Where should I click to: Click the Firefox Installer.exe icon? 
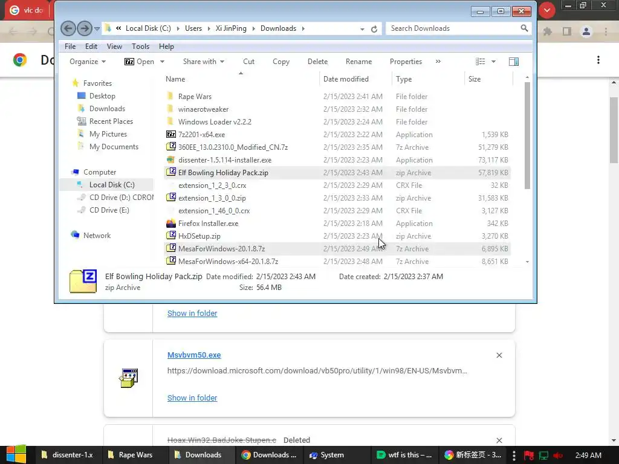coord(170,224)
